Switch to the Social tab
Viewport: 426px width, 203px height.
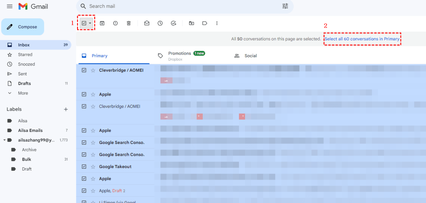264,56
